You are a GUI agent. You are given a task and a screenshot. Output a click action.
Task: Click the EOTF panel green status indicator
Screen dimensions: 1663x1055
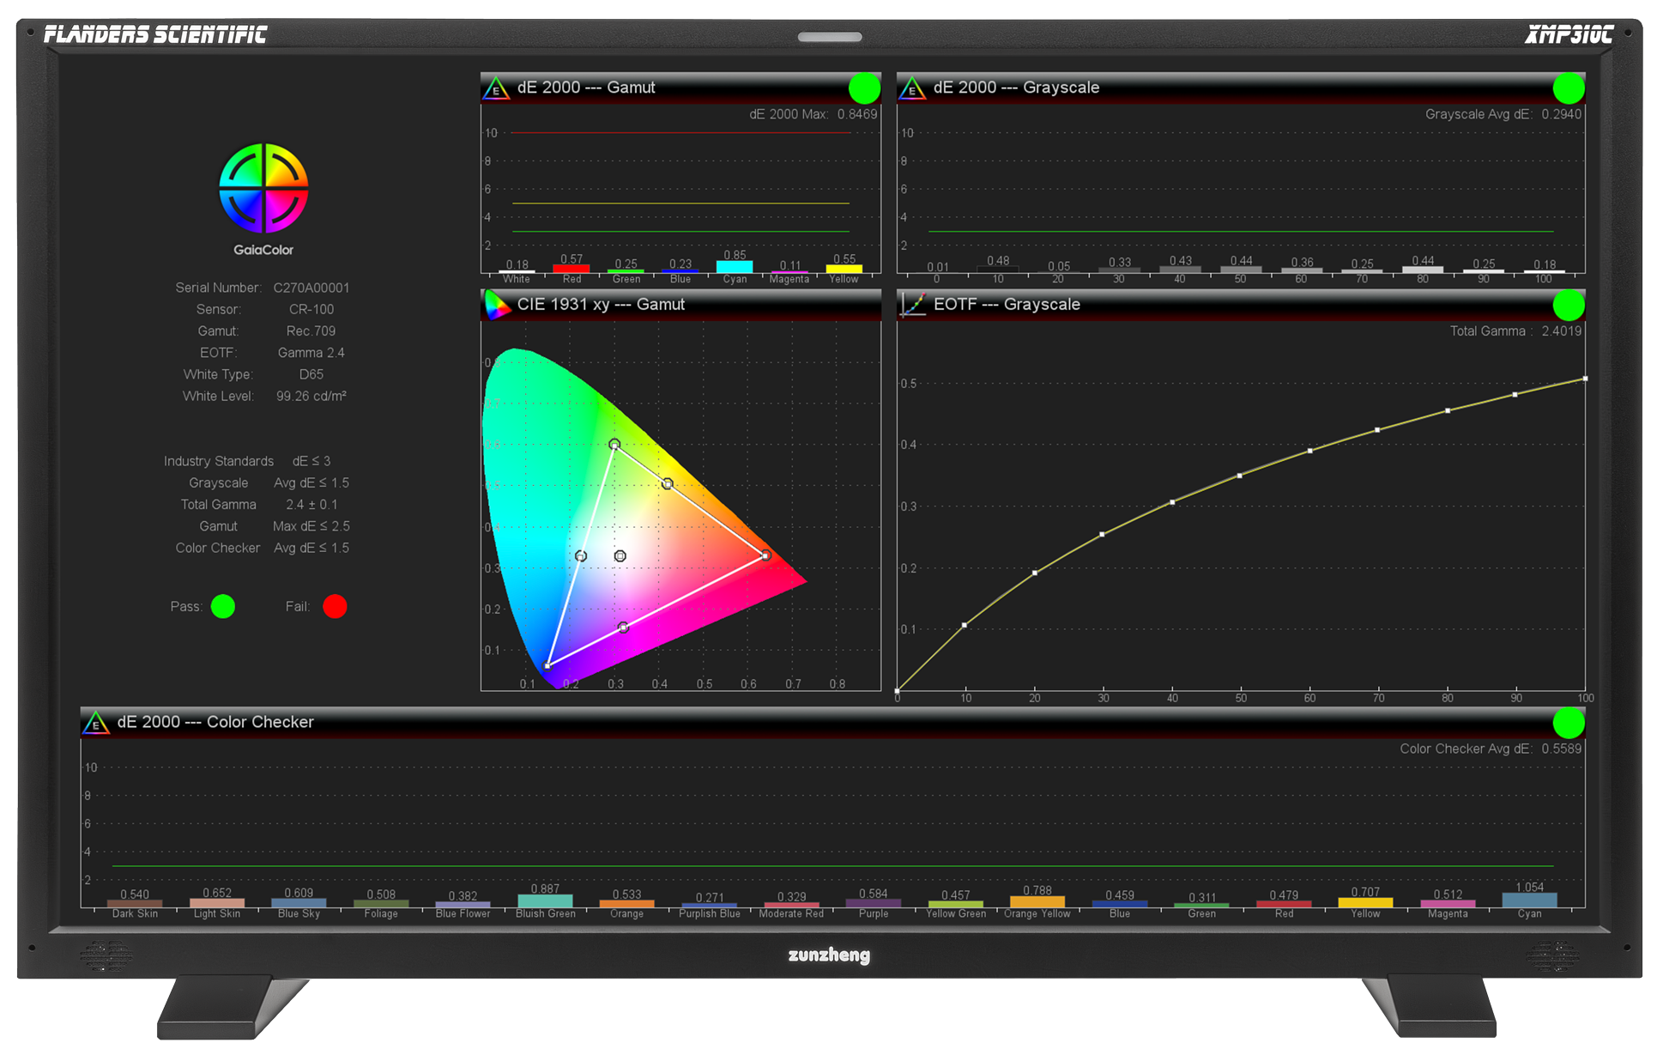tap(1569, 305)
